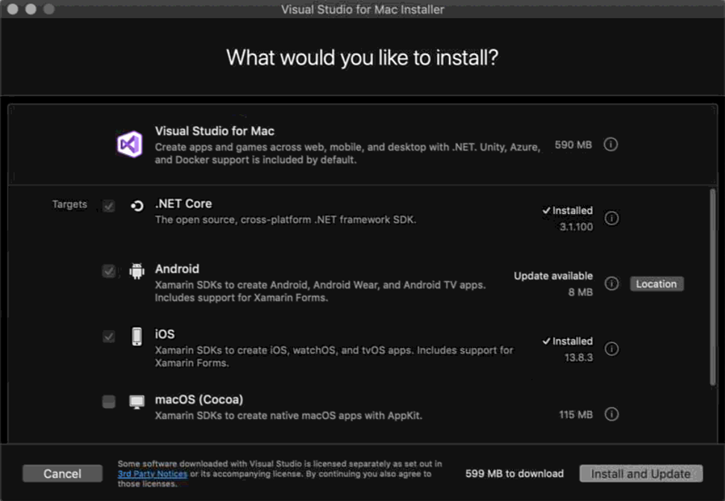The image size is (725, 501).
Task: Click Install and Update button
Action: [641, 473]
